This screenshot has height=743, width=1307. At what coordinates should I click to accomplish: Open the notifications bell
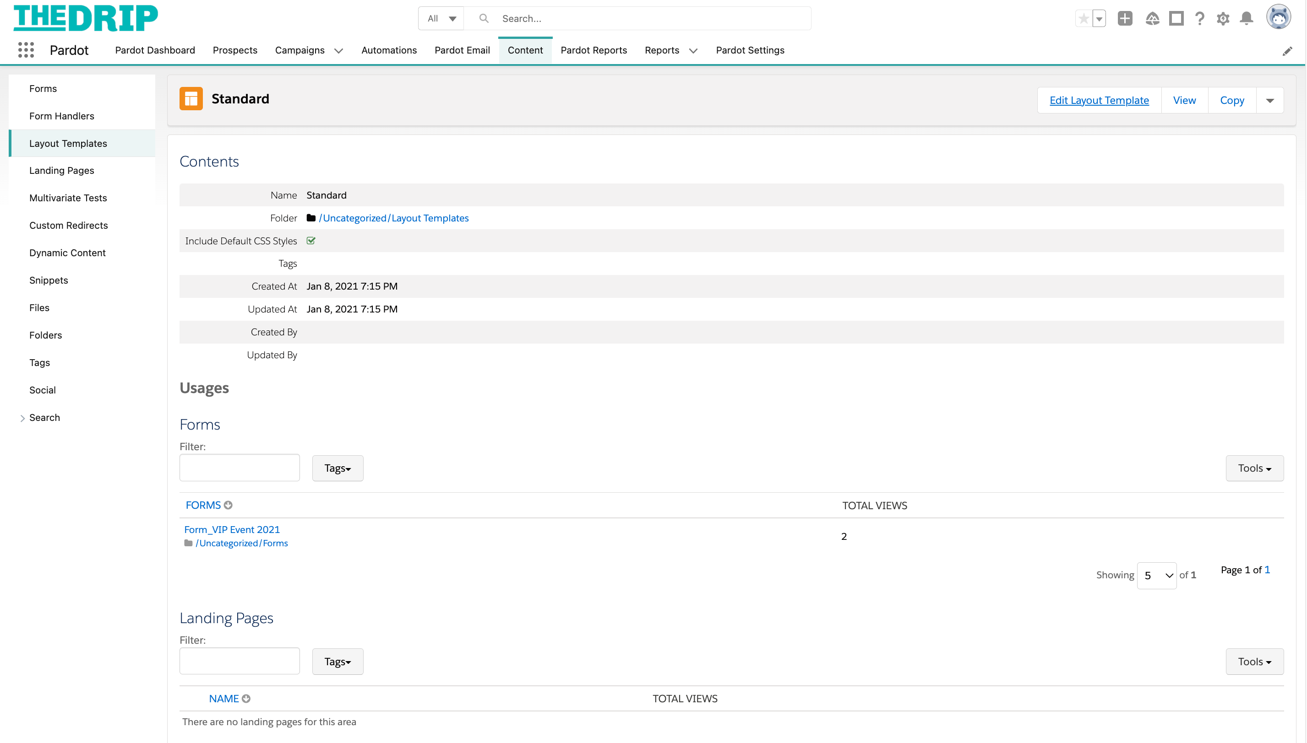pos(1247,19)
